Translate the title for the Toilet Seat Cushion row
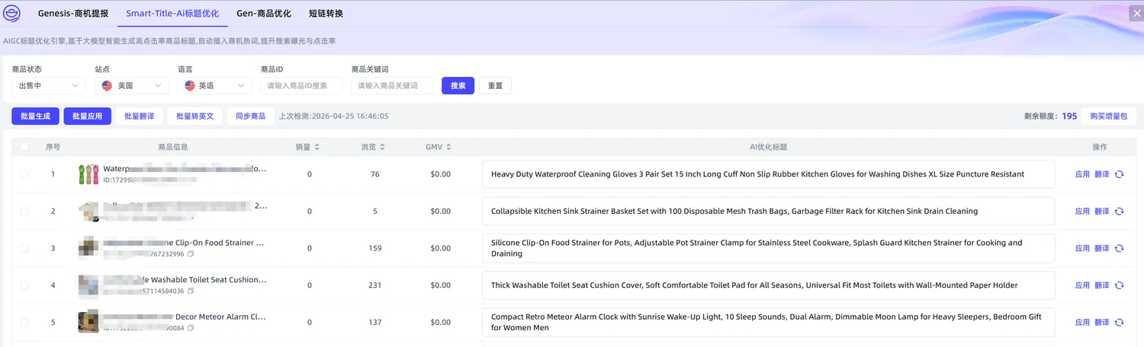Screen dimensions: 1144x347 [x=1101, y=285]
